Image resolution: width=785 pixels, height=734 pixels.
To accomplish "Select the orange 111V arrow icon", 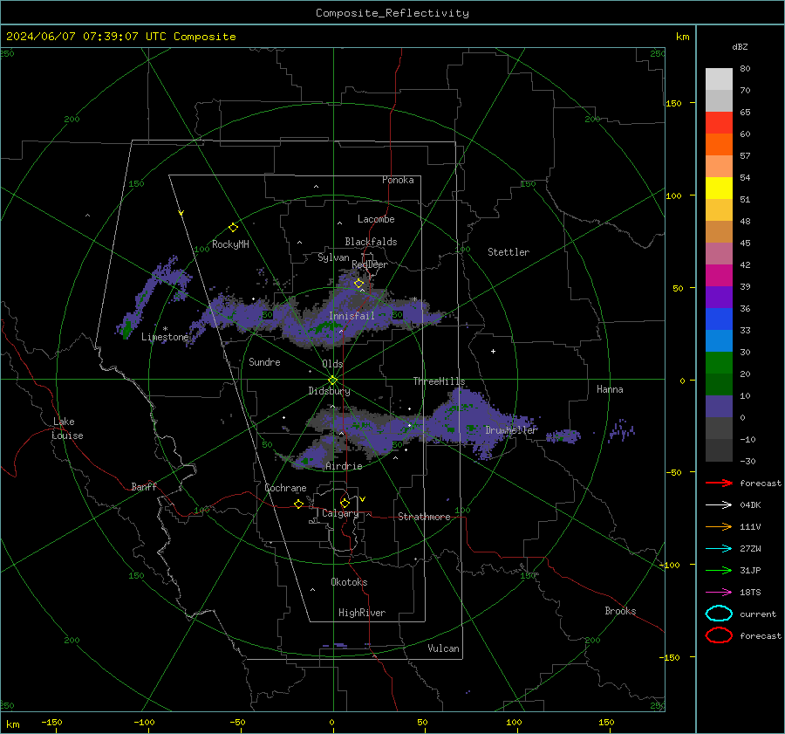I will (x=719, y=526).
